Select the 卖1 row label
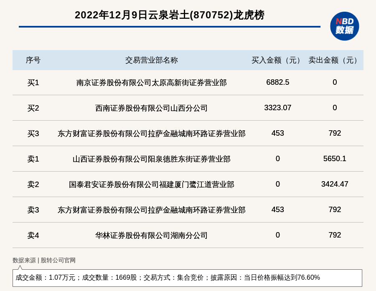Viewport: 376px width, 291px height. click(33, 159)
